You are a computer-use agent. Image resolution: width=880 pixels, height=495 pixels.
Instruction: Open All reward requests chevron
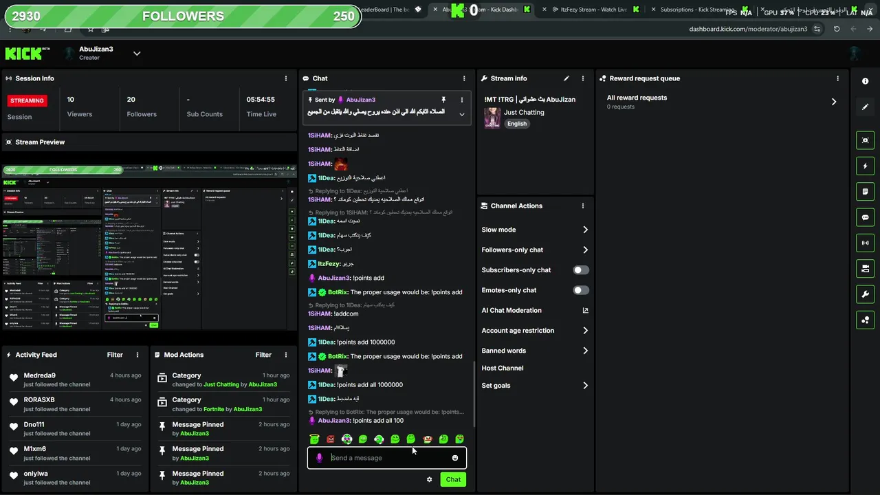[x=834, y=102]
